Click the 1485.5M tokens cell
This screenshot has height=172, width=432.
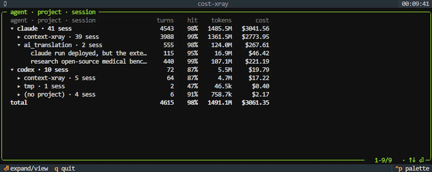pos(220,28)
